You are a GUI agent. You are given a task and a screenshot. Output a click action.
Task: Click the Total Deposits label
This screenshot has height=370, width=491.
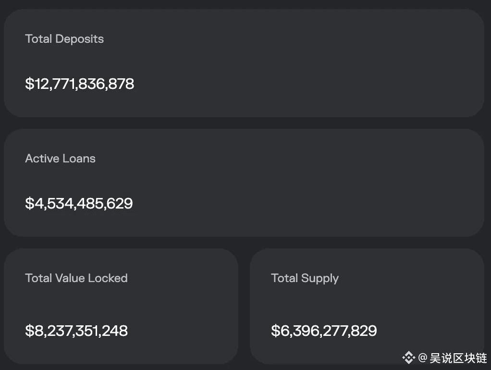[x=64, y=39]
